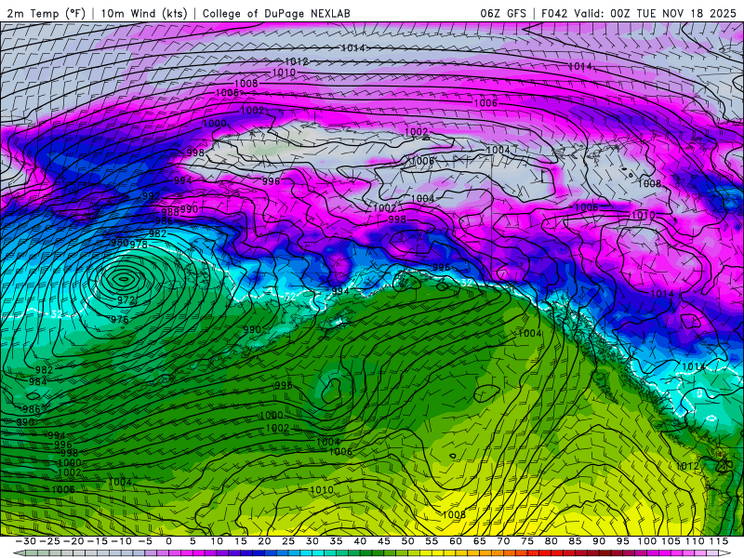This screenshot has width=744, height=558.
Task: Click the -10 temperature scale label
Action: coord(121,541)
